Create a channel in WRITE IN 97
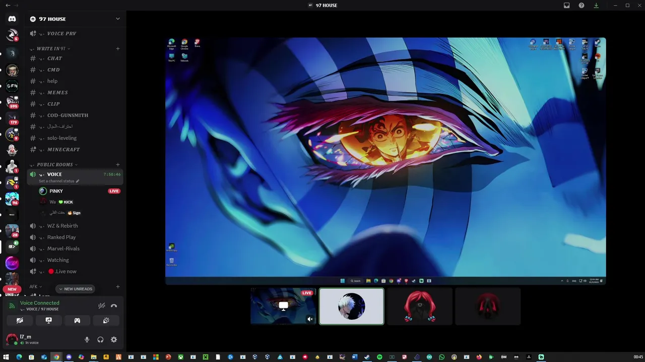This screenshot has width=645, height=362. point(118,49)
